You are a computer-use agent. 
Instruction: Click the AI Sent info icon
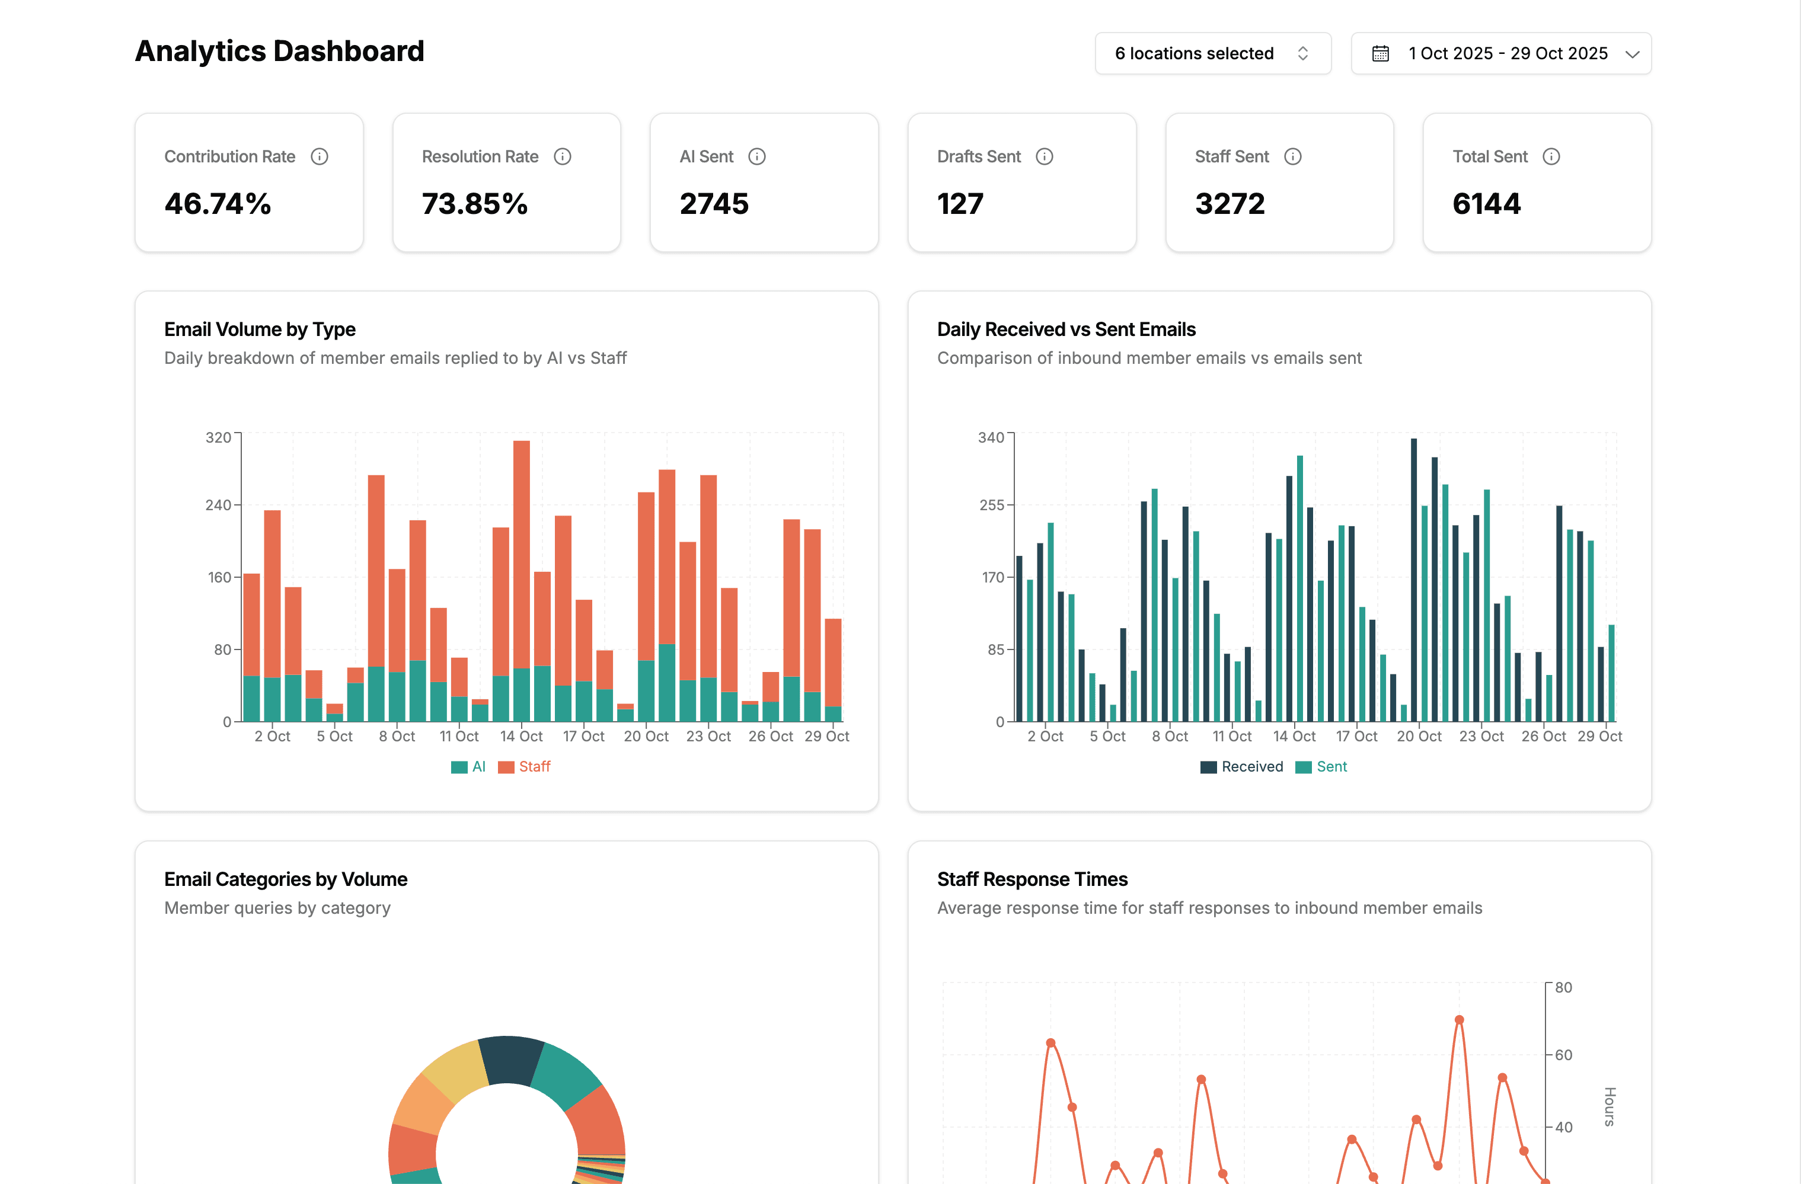pyautogui.click(x=758, y=156)
